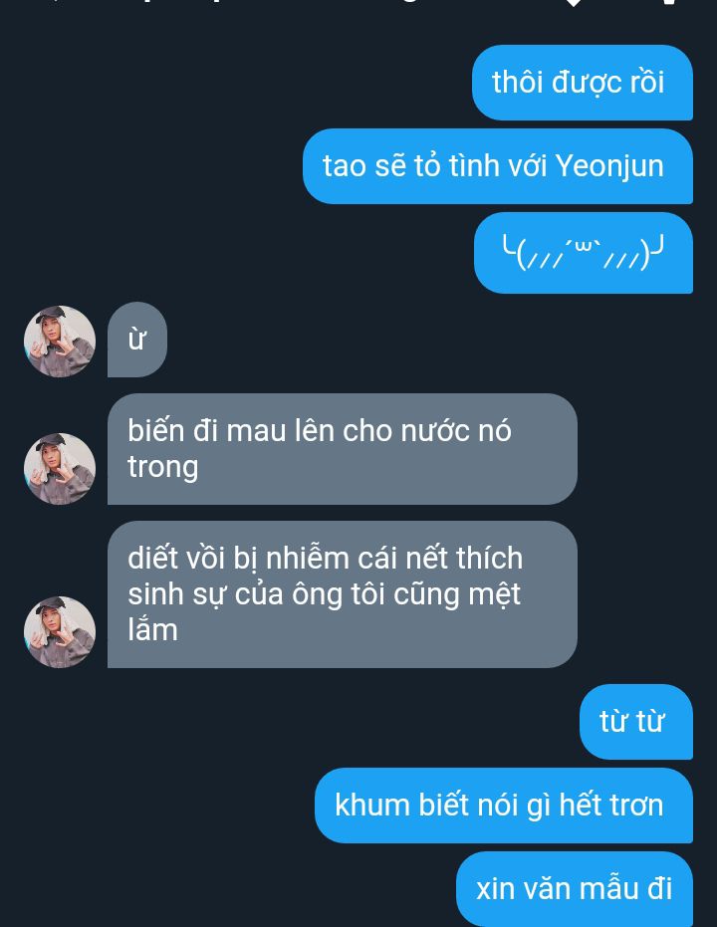Select the blushing kaomoji message bubble
This screenshot has height=927, width=717.
tap(584, 253)
